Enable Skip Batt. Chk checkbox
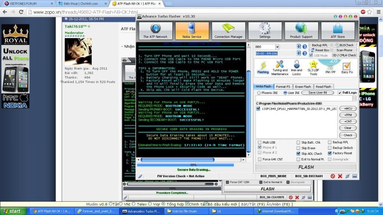Image resolution: width=383 pixels, height=215 pixels. tap(298, 142)
